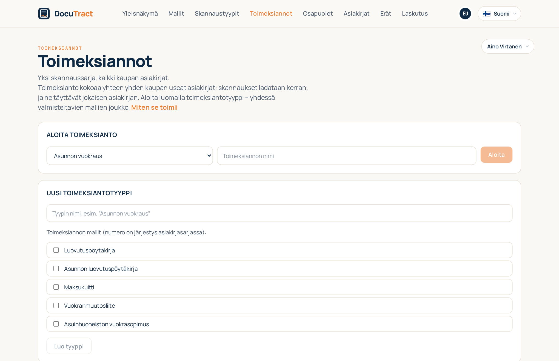Open the Aino Virtanen account menu
This screenshot has width=559, height=361.
coord(508,46)
